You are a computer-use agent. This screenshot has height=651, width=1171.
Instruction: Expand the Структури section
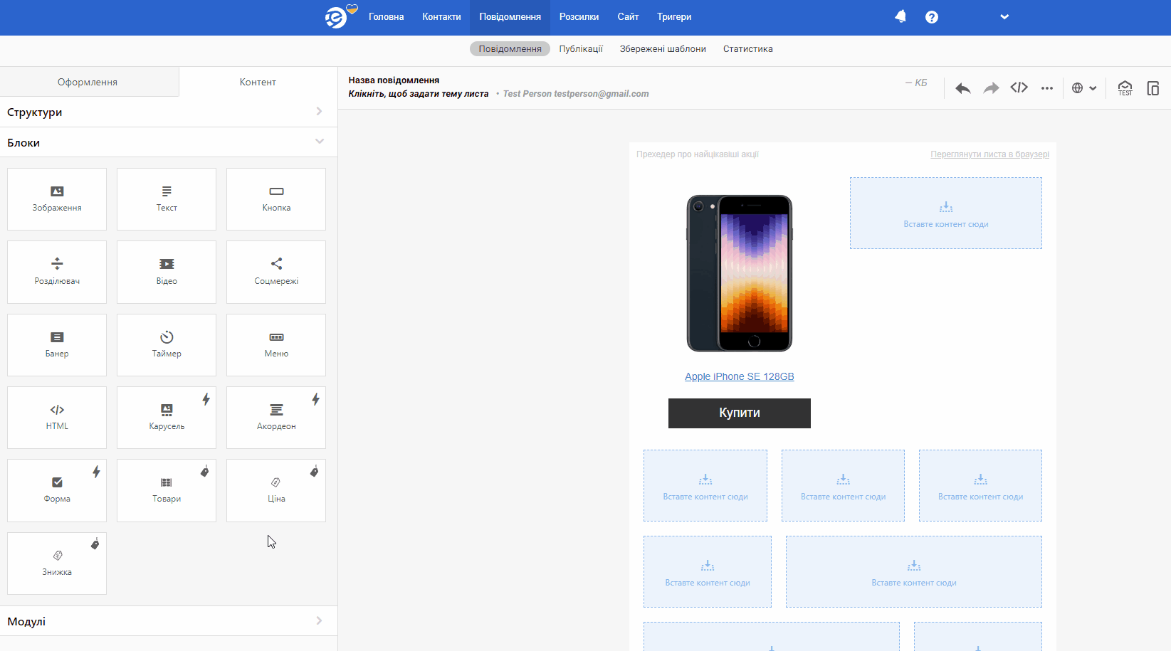tap(169, 112)
